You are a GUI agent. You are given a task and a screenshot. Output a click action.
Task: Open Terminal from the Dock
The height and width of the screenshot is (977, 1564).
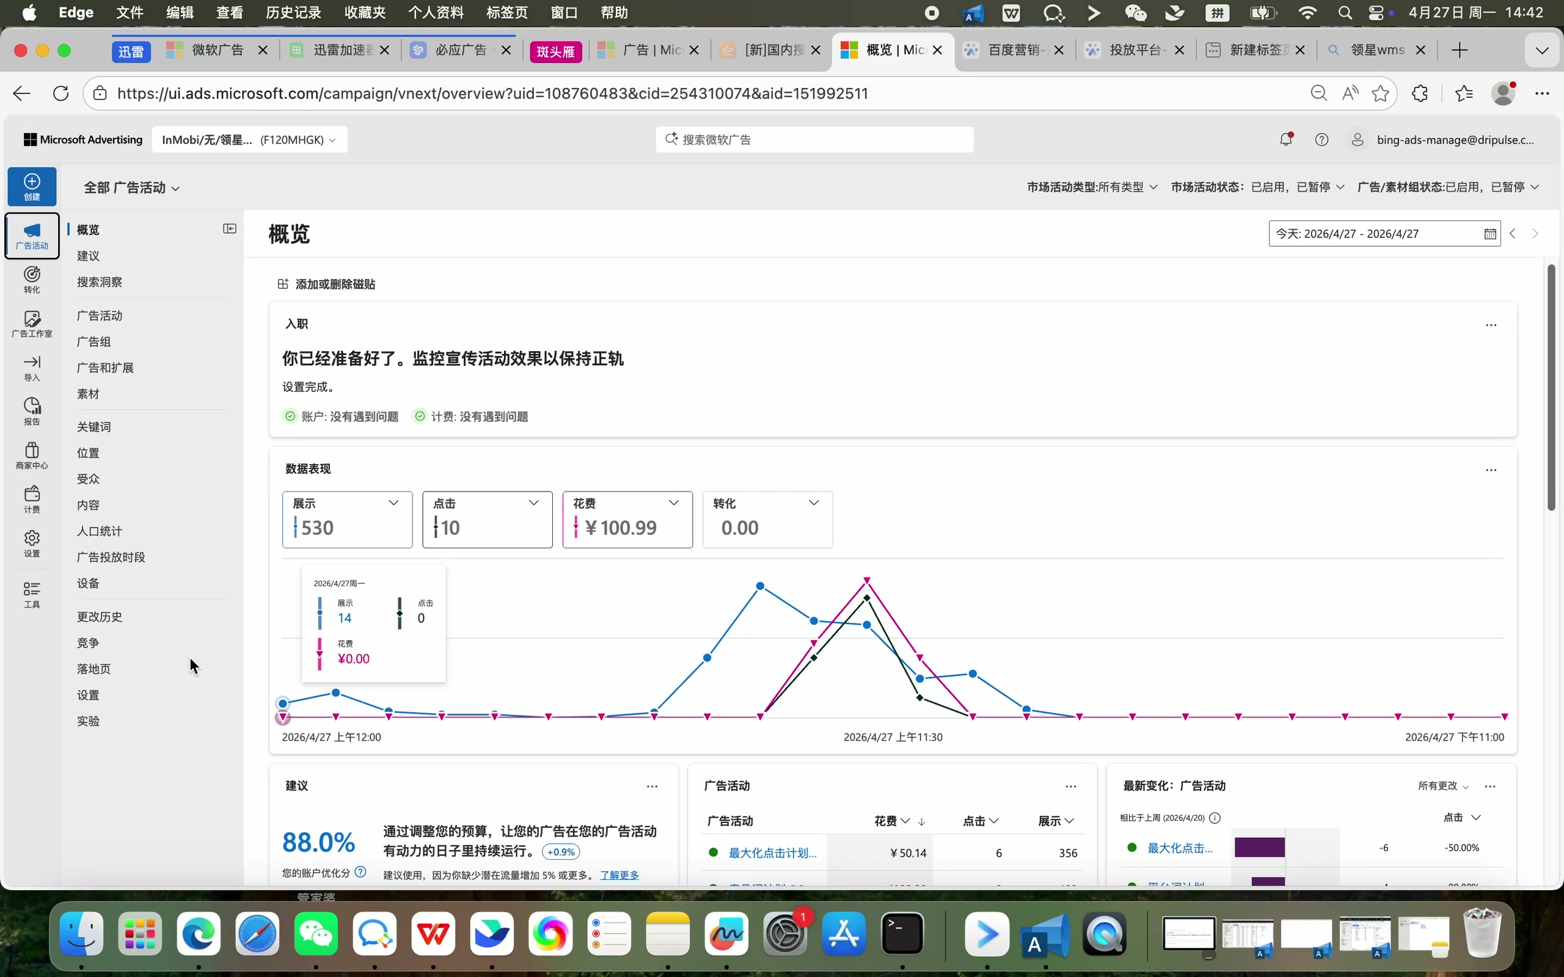point(902,934)
